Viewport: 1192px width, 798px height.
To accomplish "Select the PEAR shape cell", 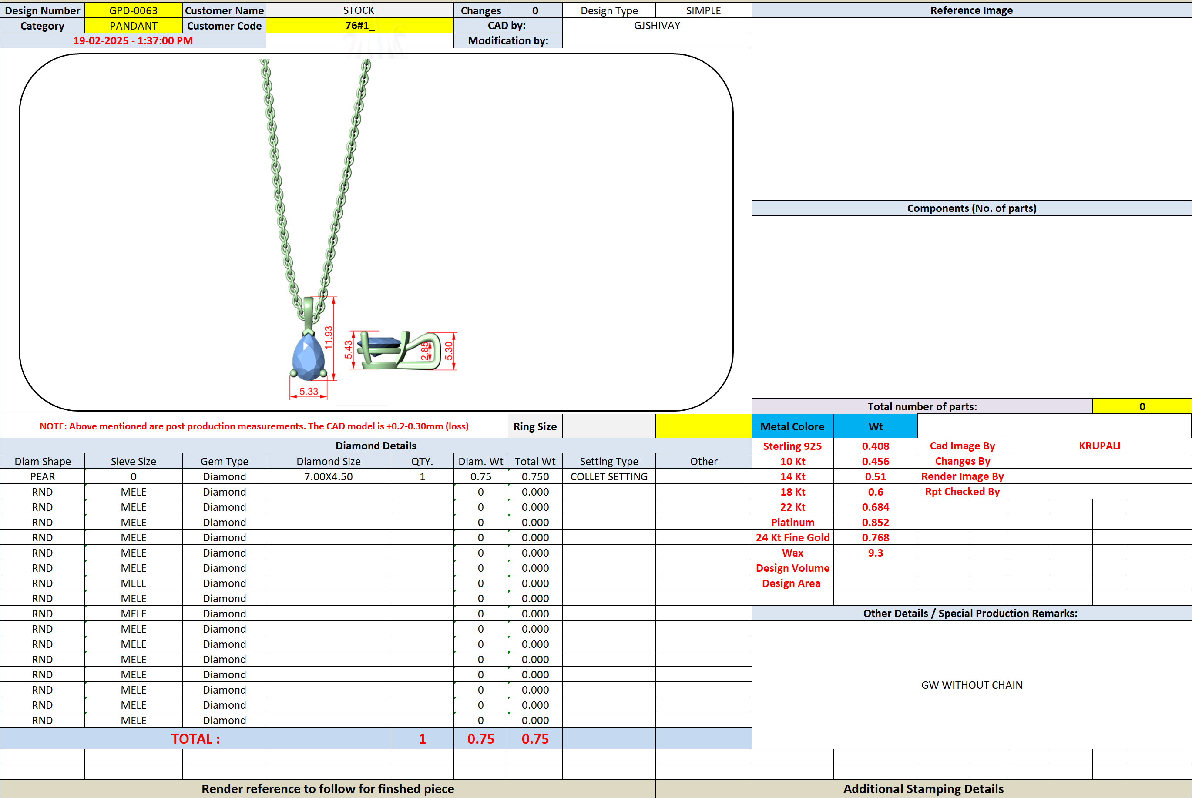I will coord(42,476).
